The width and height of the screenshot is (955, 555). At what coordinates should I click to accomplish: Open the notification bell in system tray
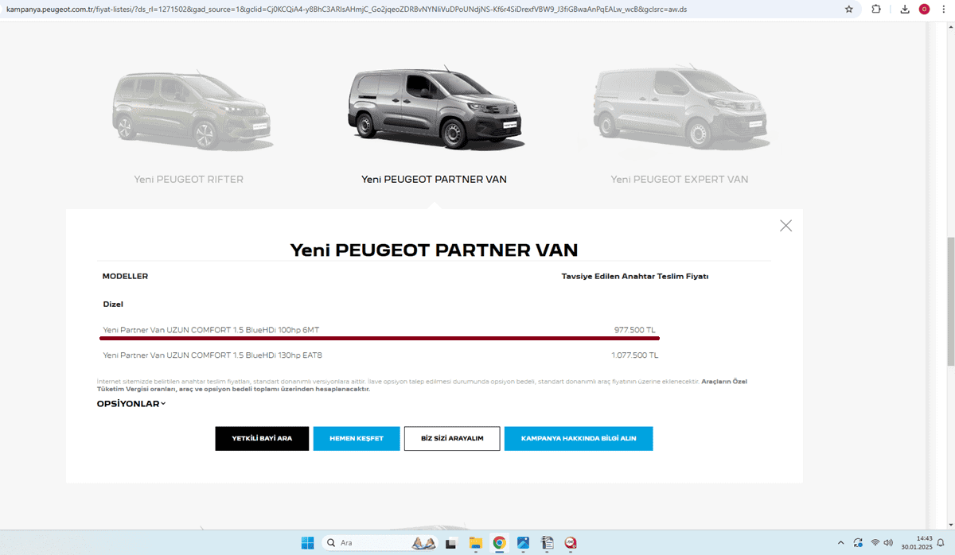pos(940,543)
